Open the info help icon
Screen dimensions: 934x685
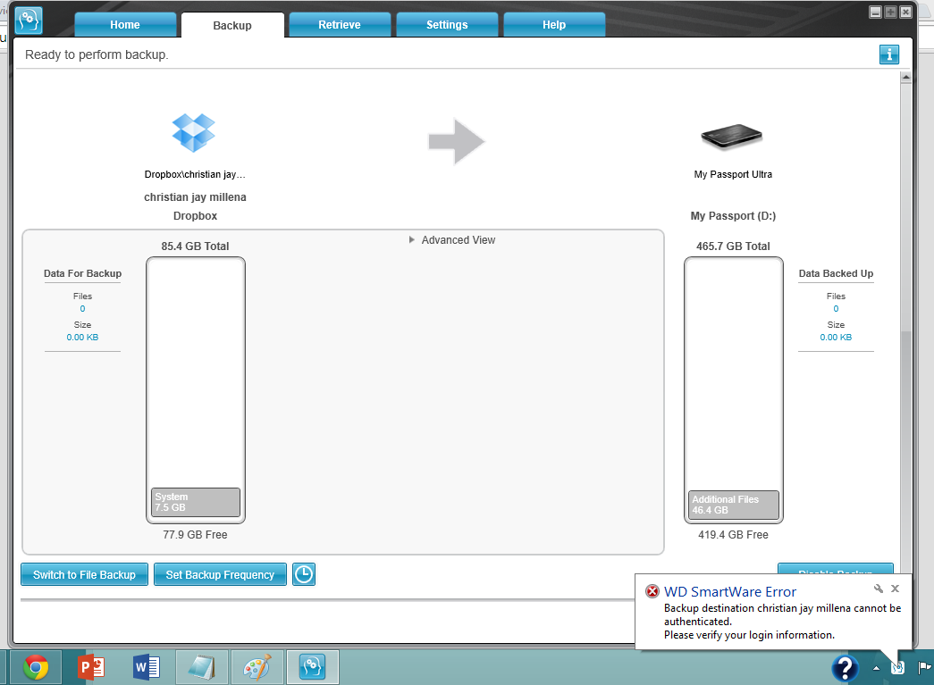(888, 54)
